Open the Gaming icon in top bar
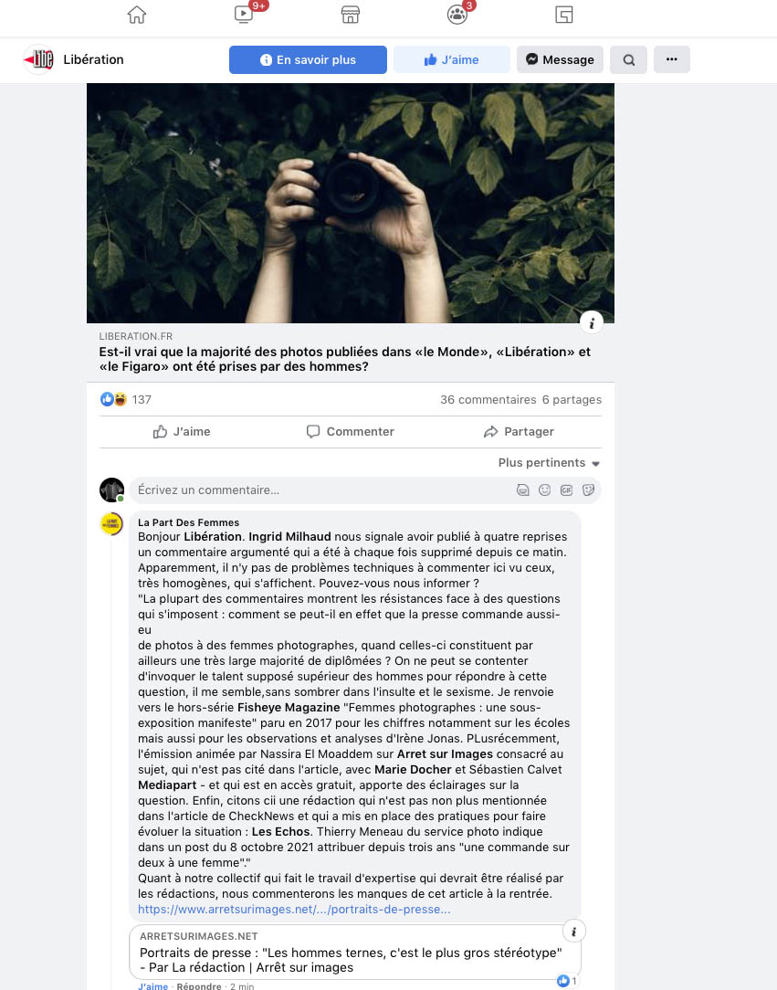 (x=563, y=15)
